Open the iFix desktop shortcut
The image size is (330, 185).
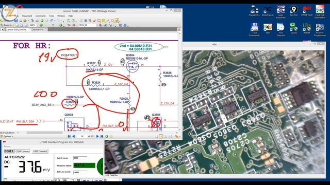click(307, 29)
